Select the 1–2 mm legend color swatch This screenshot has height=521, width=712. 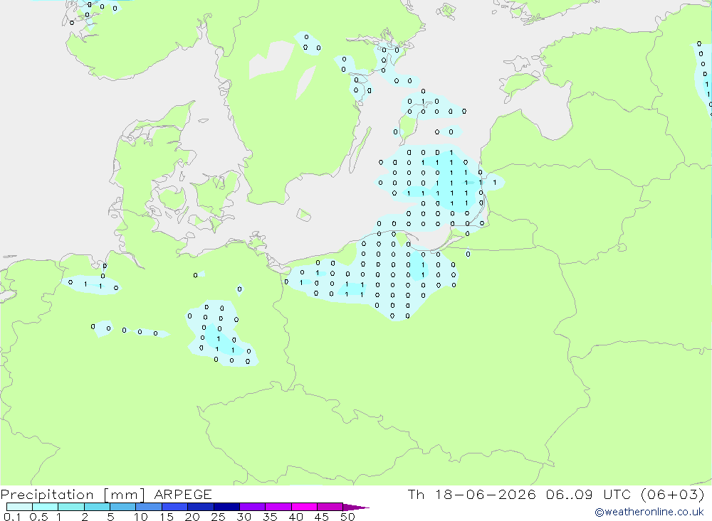(71, 507)
